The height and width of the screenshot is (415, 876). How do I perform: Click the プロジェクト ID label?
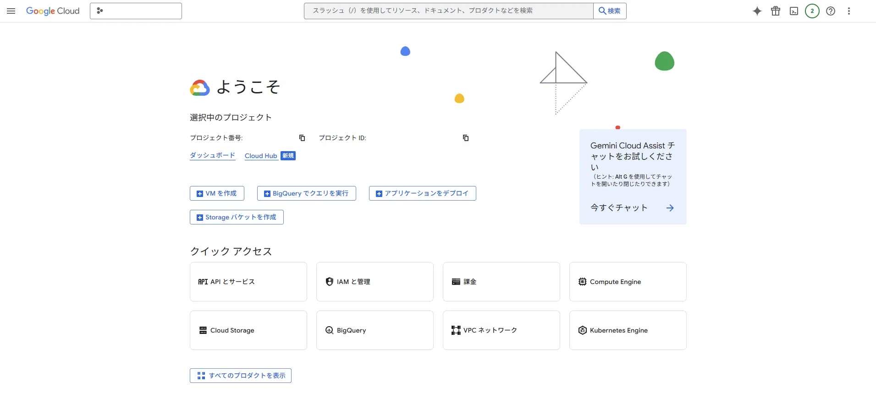[342, 138]
